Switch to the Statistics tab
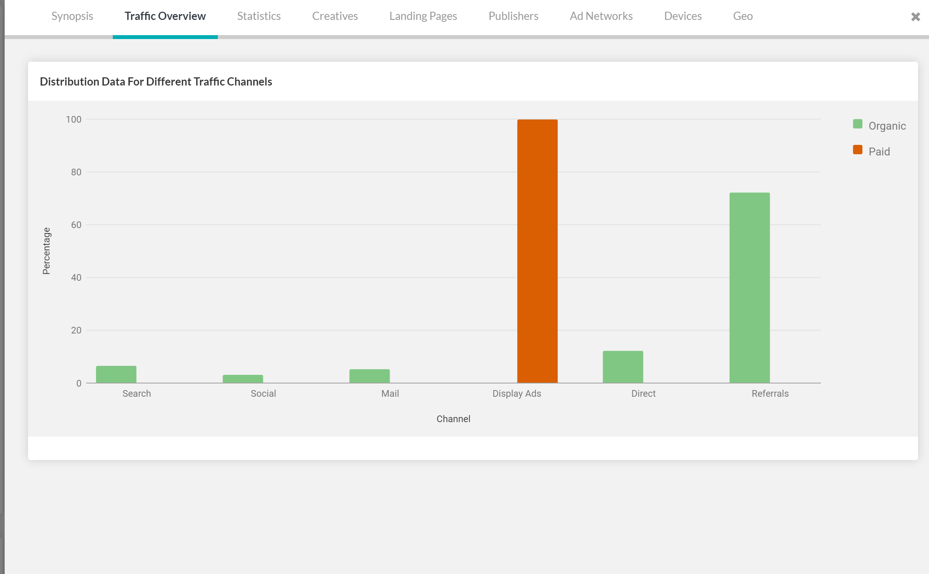 [259, 16]
